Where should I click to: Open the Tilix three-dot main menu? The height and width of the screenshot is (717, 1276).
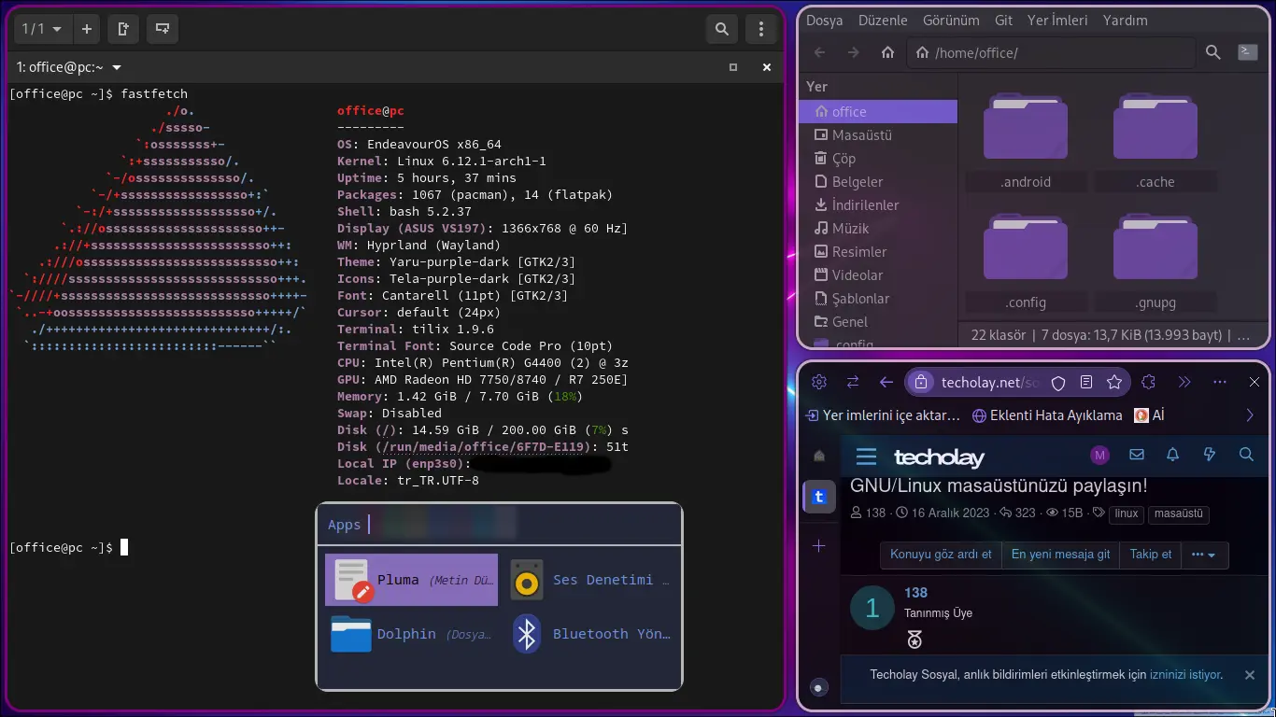761,29
